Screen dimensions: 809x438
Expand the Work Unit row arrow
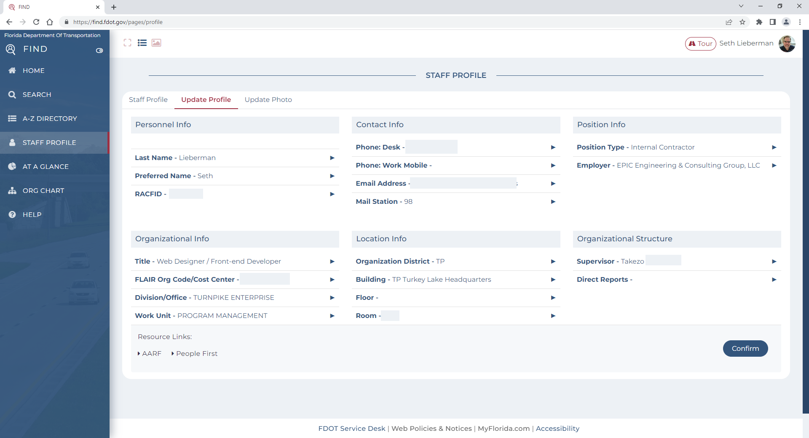332,316
